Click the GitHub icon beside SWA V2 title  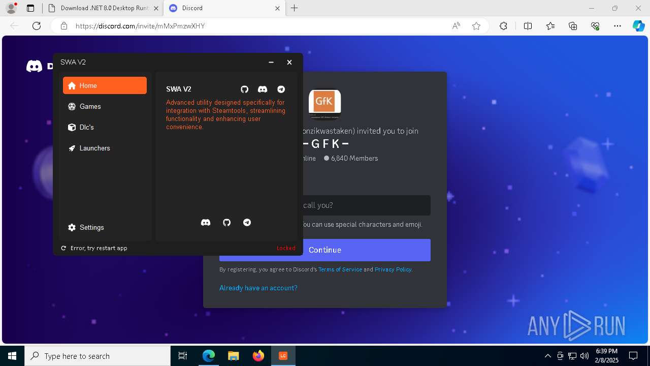pyautogui.click(x=244, y=89)
